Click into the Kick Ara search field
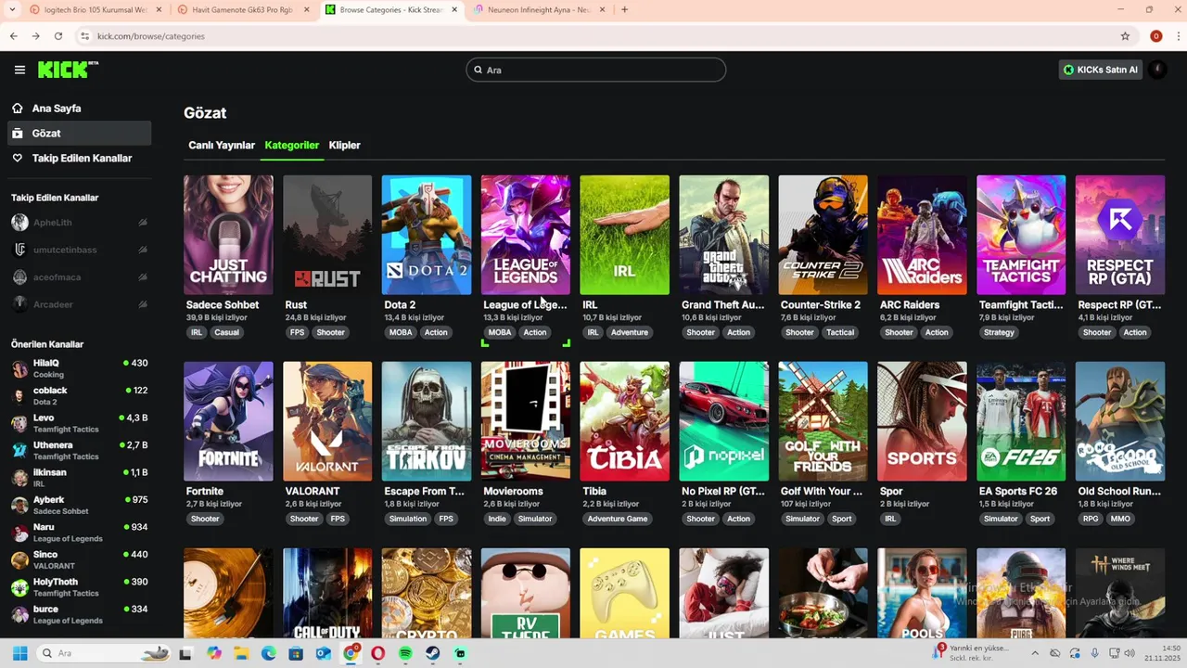The image size is (1187, 668). (595, 70)
